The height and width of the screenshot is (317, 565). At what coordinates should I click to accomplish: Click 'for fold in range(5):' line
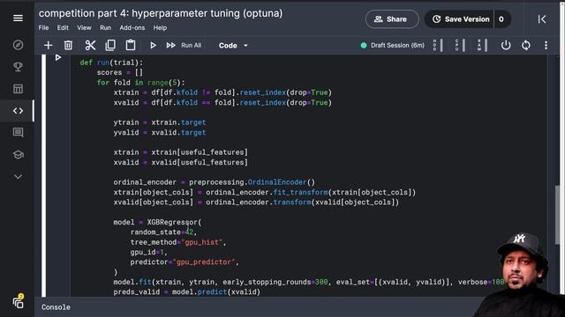(x=140, y=83)
